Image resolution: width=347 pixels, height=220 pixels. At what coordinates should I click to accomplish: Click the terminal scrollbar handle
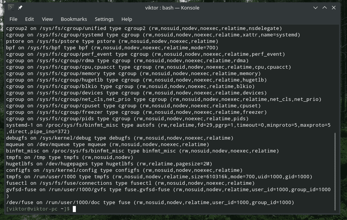click(335, 171)
